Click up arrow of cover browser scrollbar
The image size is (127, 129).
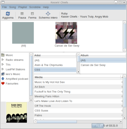pyautogui.click(x=124, y=22)
